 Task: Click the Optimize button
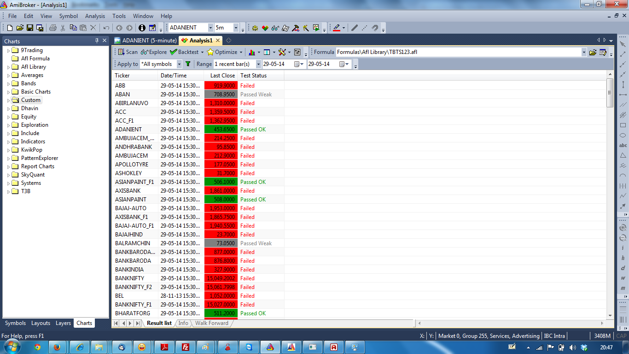(222, 52)
